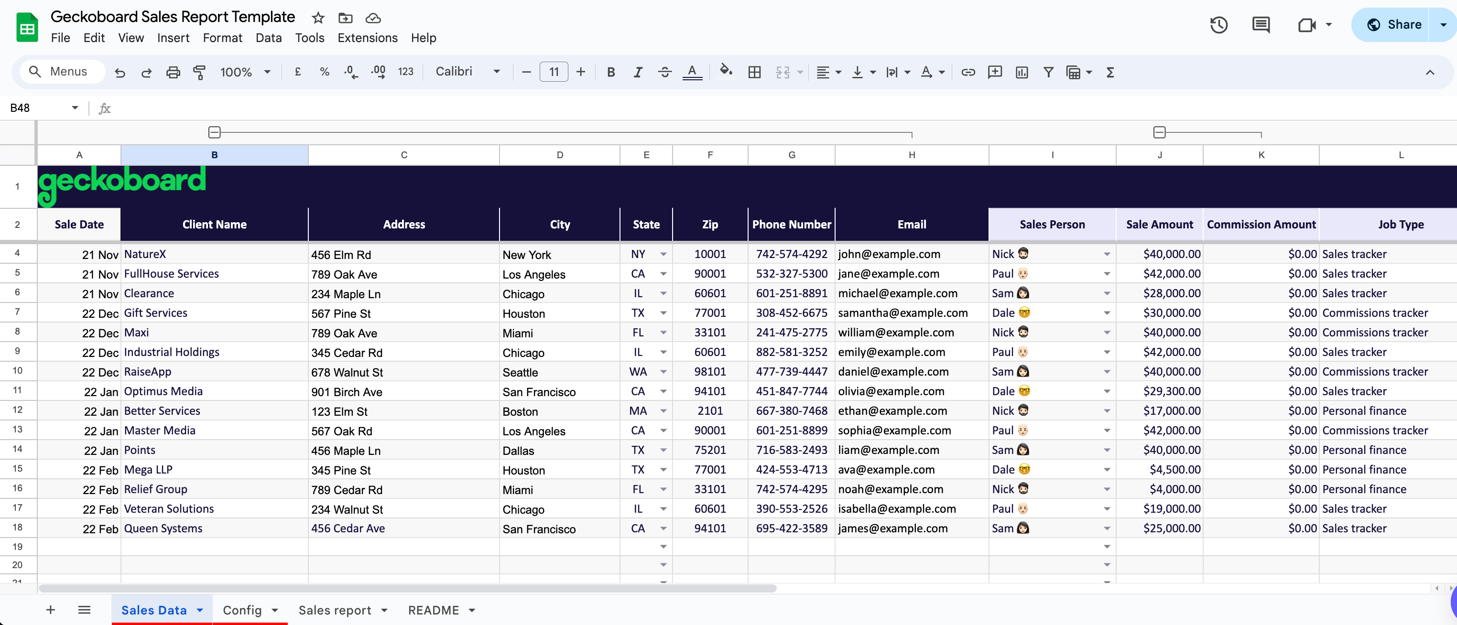1457x625 pixels.
Task: Open Menus search box
Action: (x=62, y=71)
